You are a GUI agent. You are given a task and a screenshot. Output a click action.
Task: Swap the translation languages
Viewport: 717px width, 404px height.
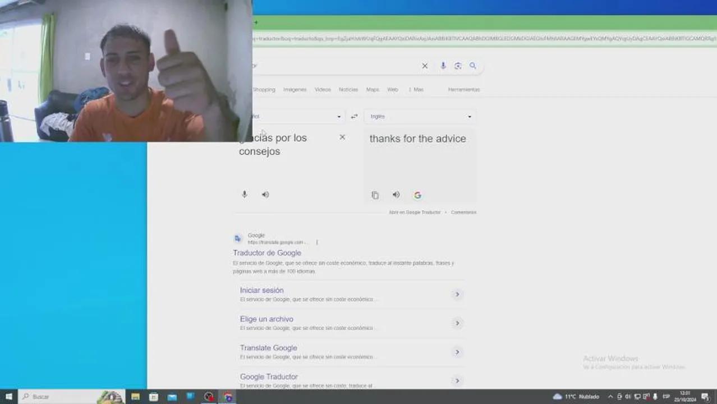(x=354, y=117)
